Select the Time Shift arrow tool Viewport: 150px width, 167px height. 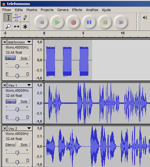[x=17, y=26]
